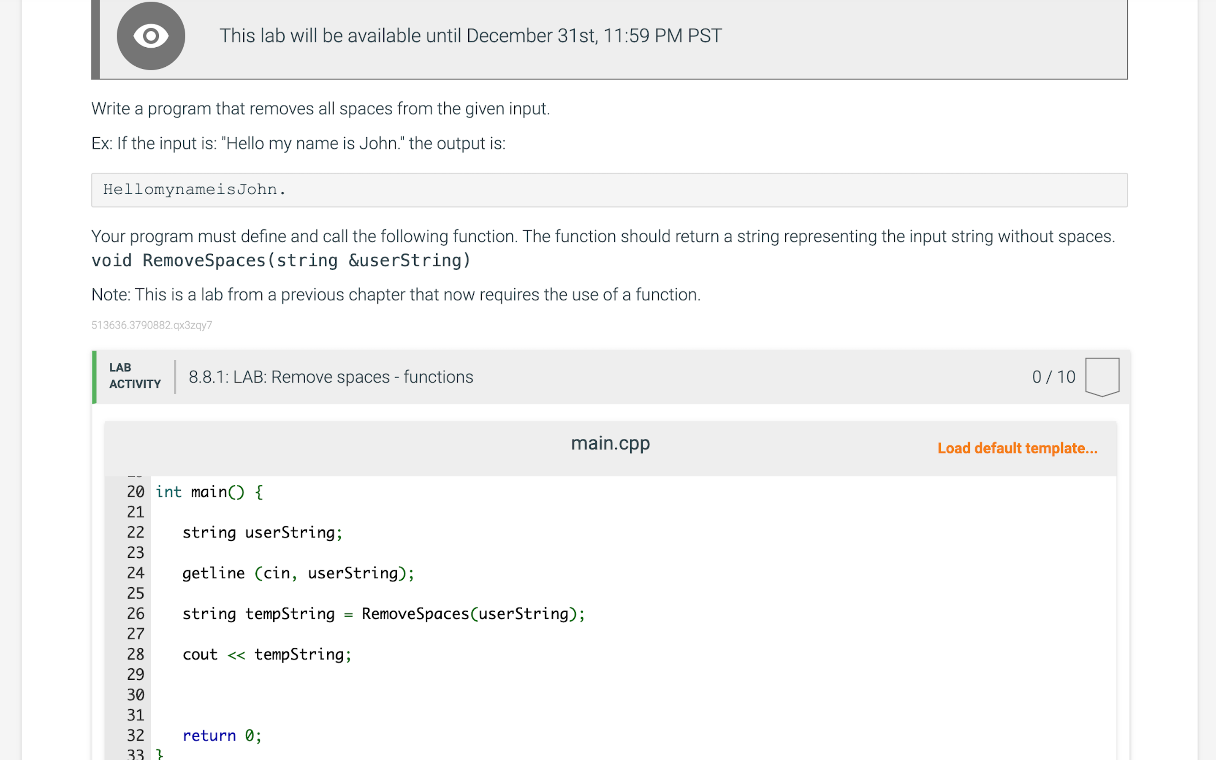Click the 8.8.1 LAB Remove spaces title
Image resolution: width=1216 pixels, height=760 pixels.
coord(331,377)
